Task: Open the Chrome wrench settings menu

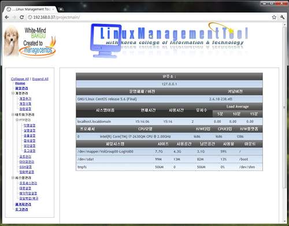Action: (x=283, y=17)
